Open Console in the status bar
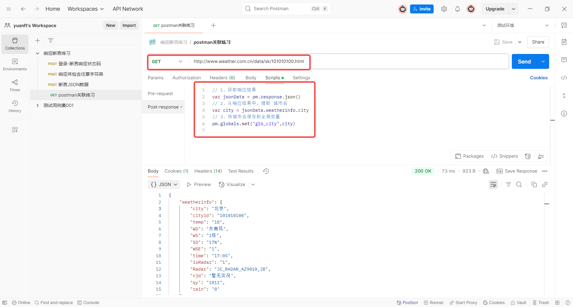 (x=88, y=303)
